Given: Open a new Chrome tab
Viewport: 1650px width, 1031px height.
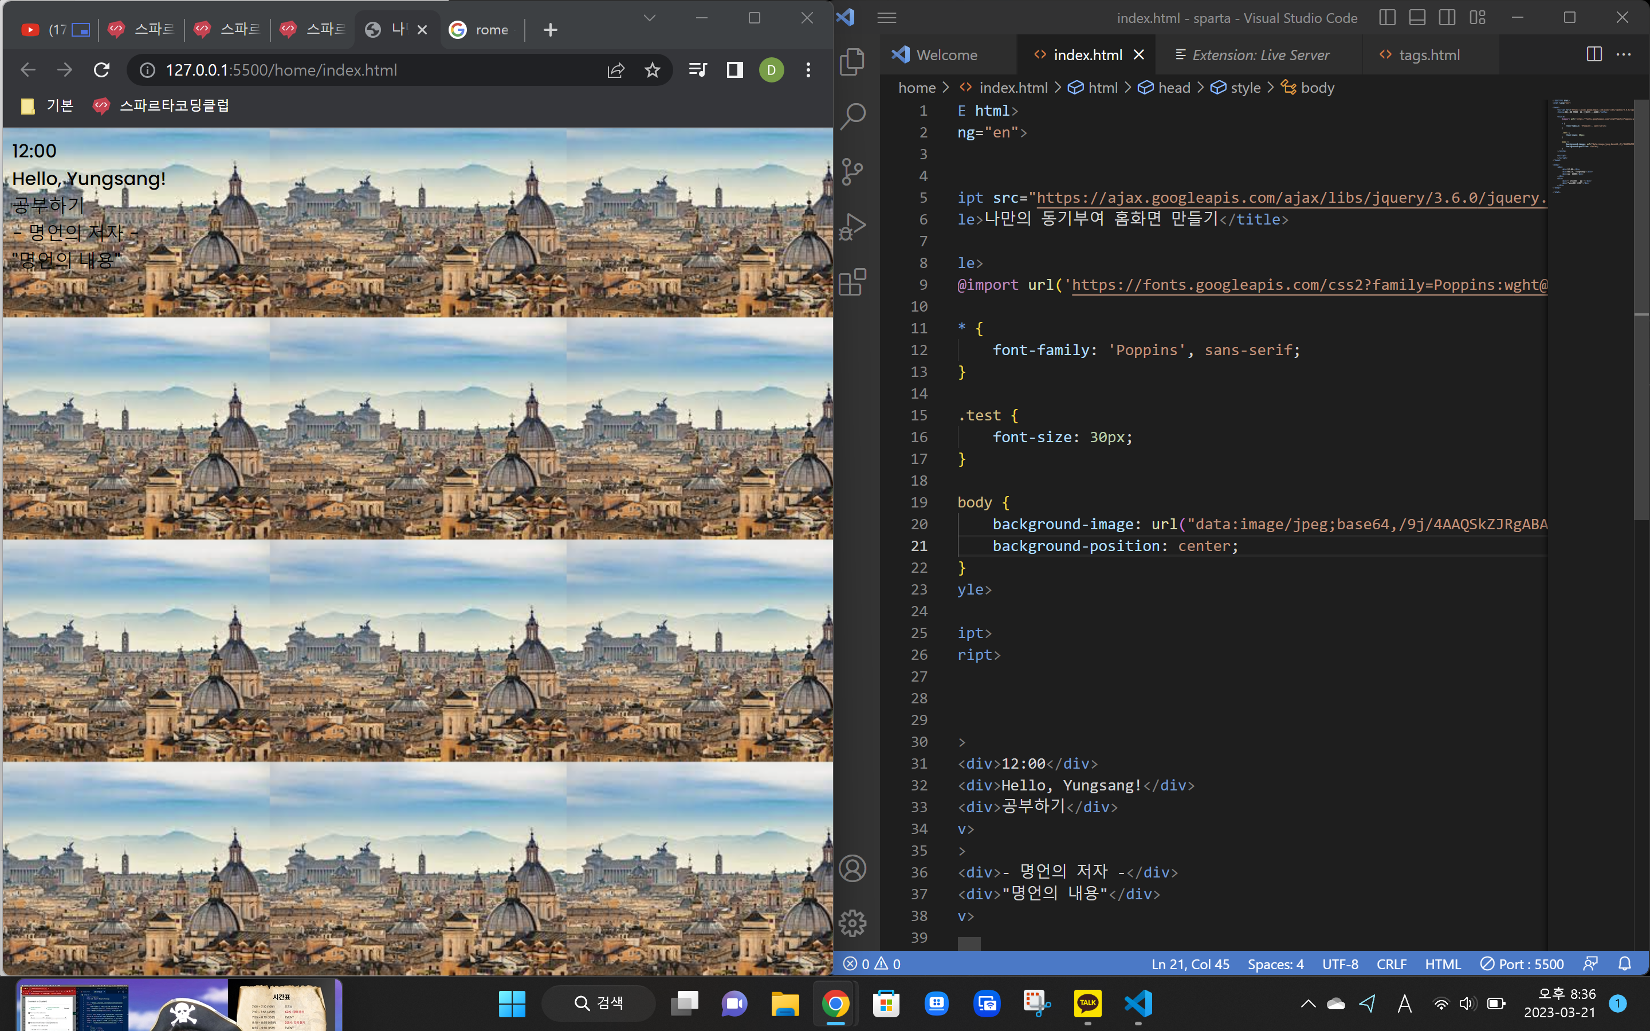Looking at the screenshot, I should tap(550, 30).
